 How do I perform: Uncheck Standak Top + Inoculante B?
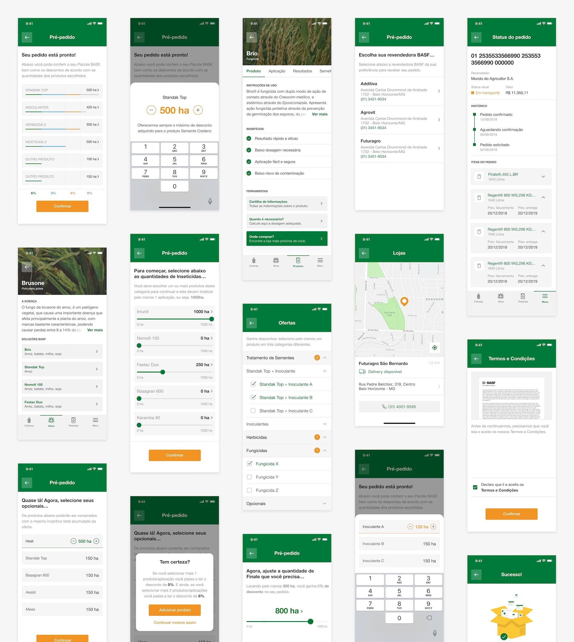coord(253,397)
